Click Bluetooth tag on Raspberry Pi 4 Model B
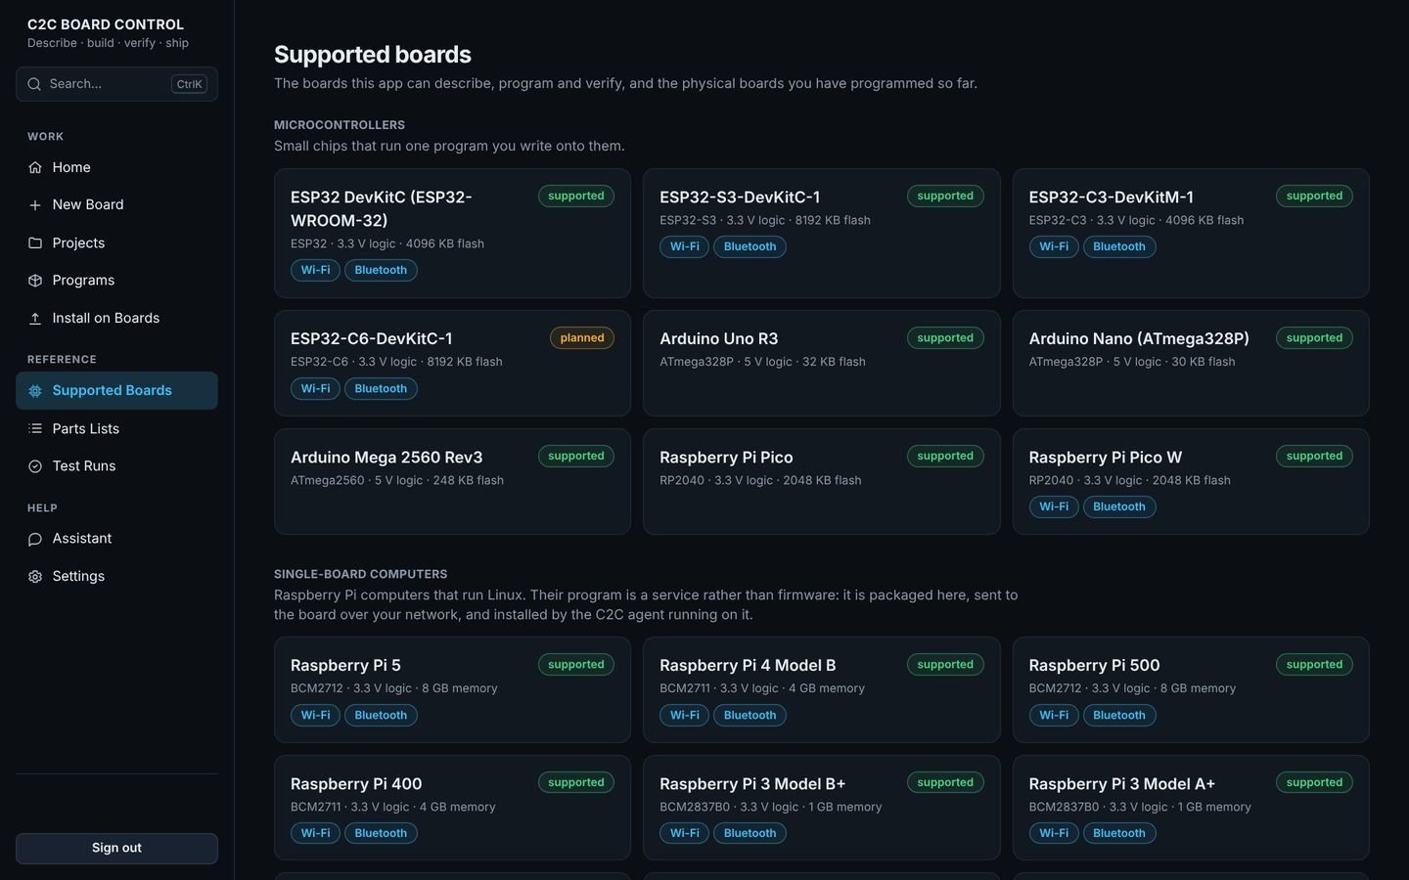1409x880 pixels. click(x=750, y=716)
